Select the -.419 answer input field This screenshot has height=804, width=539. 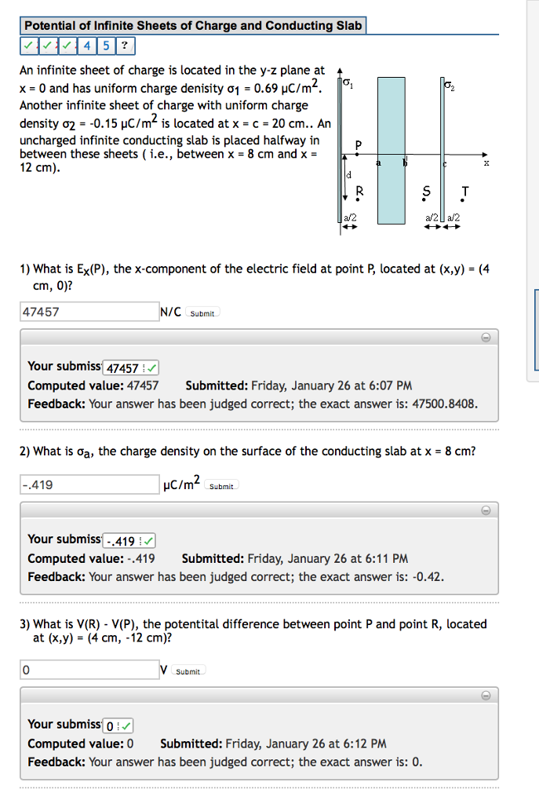89,484
